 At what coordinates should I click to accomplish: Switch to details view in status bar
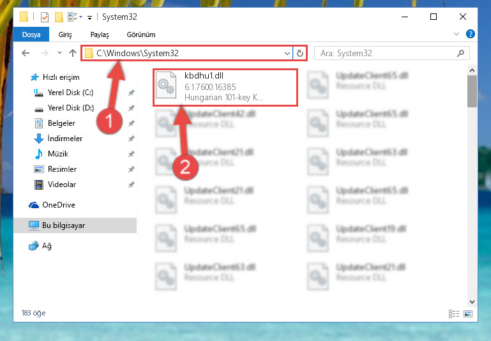(x=454, y=314)
